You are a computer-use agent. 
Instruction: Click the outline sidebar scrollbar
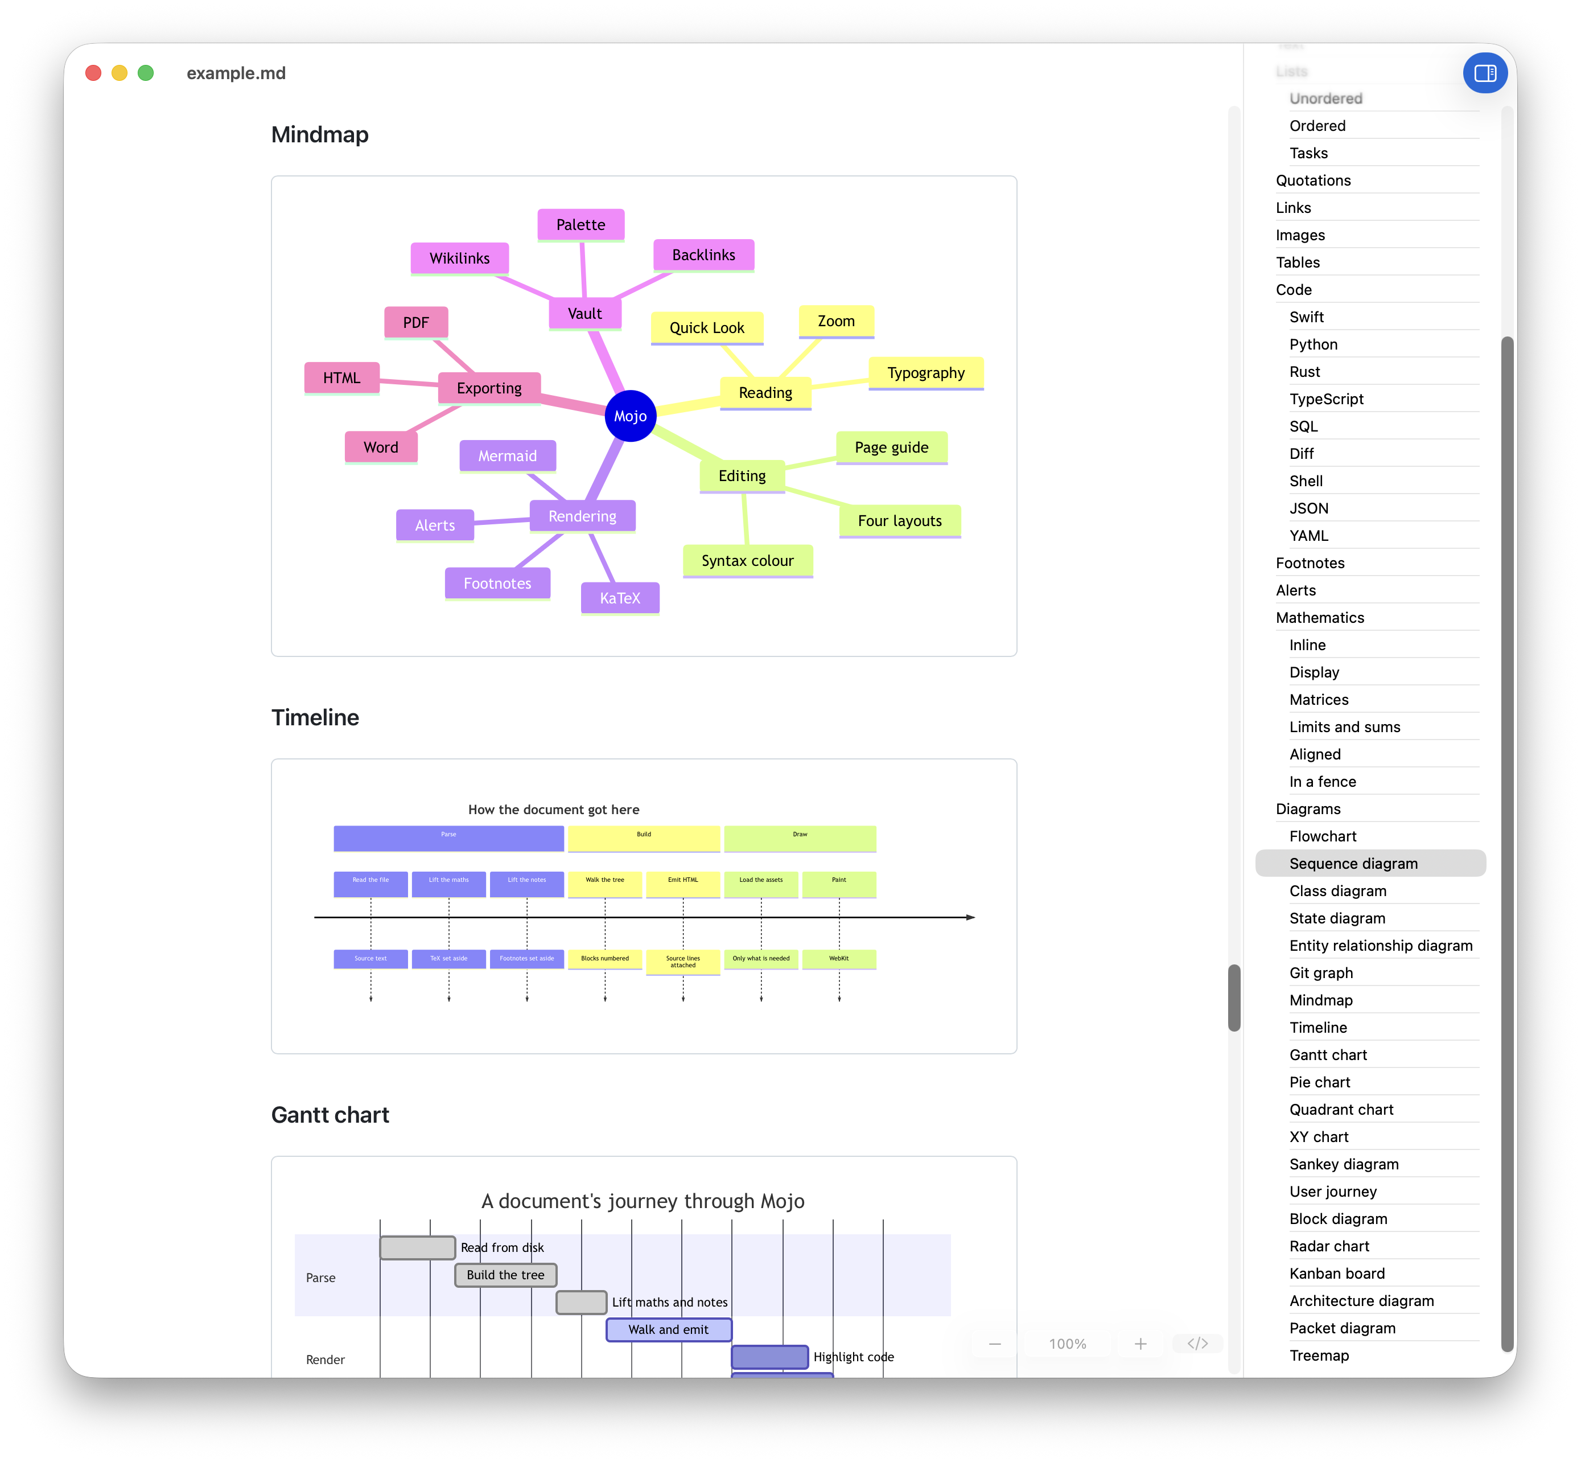(x=1508, y=844)
